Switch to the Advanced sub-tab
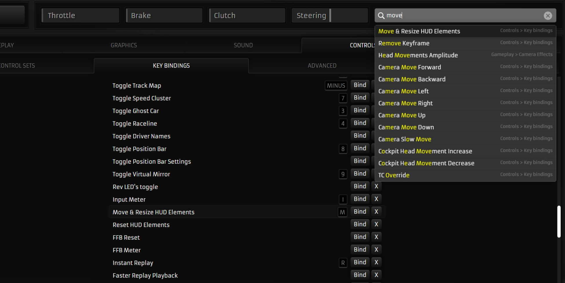This screenshot has width=565, height=283. [x=322, y=66]
